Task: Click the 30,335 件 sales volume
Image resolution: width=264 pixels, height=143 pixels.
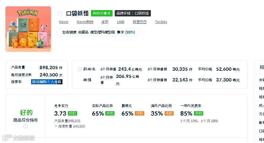Action: 182,69
